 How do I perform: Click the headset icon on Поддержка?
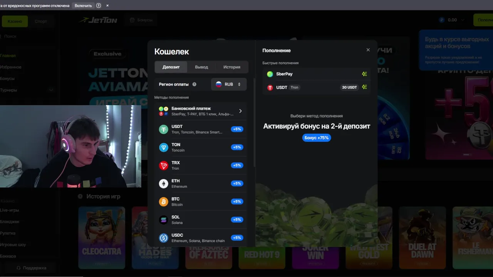tap(18, 268)
